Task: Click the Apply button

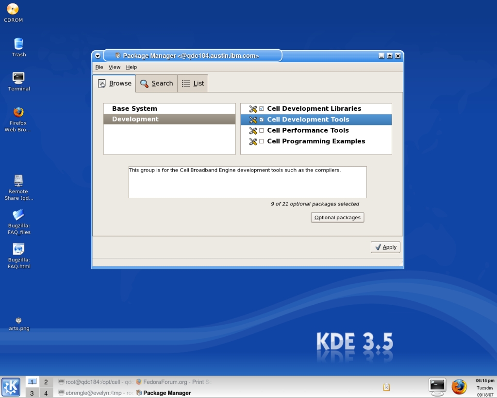Action: (x=385, y=247)
